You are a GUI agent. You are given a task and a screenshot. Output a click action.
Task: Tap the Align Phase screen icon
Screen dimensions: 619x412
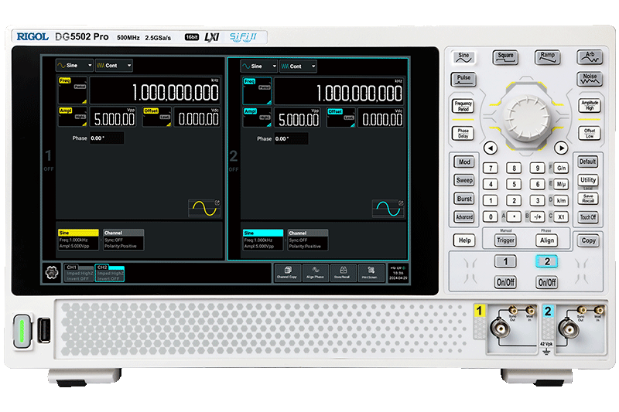(315, 272)
